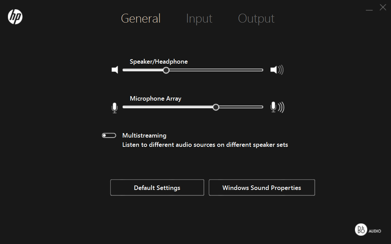The image size is (391, 244).
Task: Set speaker volume near maximum on track
Action: [259, 70]
